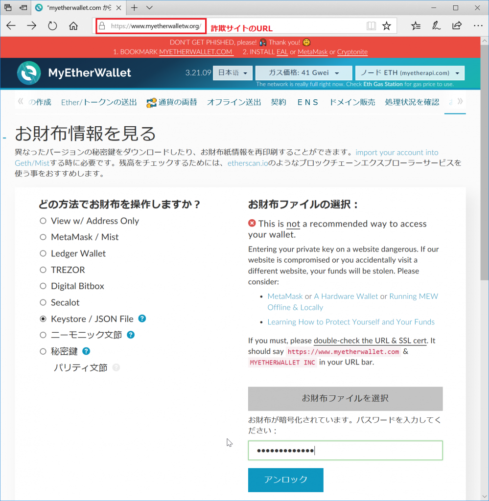The width and height of the screenshot is (489, 501).
Task: Open the 日本語 language dropdown
Action: (233, 72)
